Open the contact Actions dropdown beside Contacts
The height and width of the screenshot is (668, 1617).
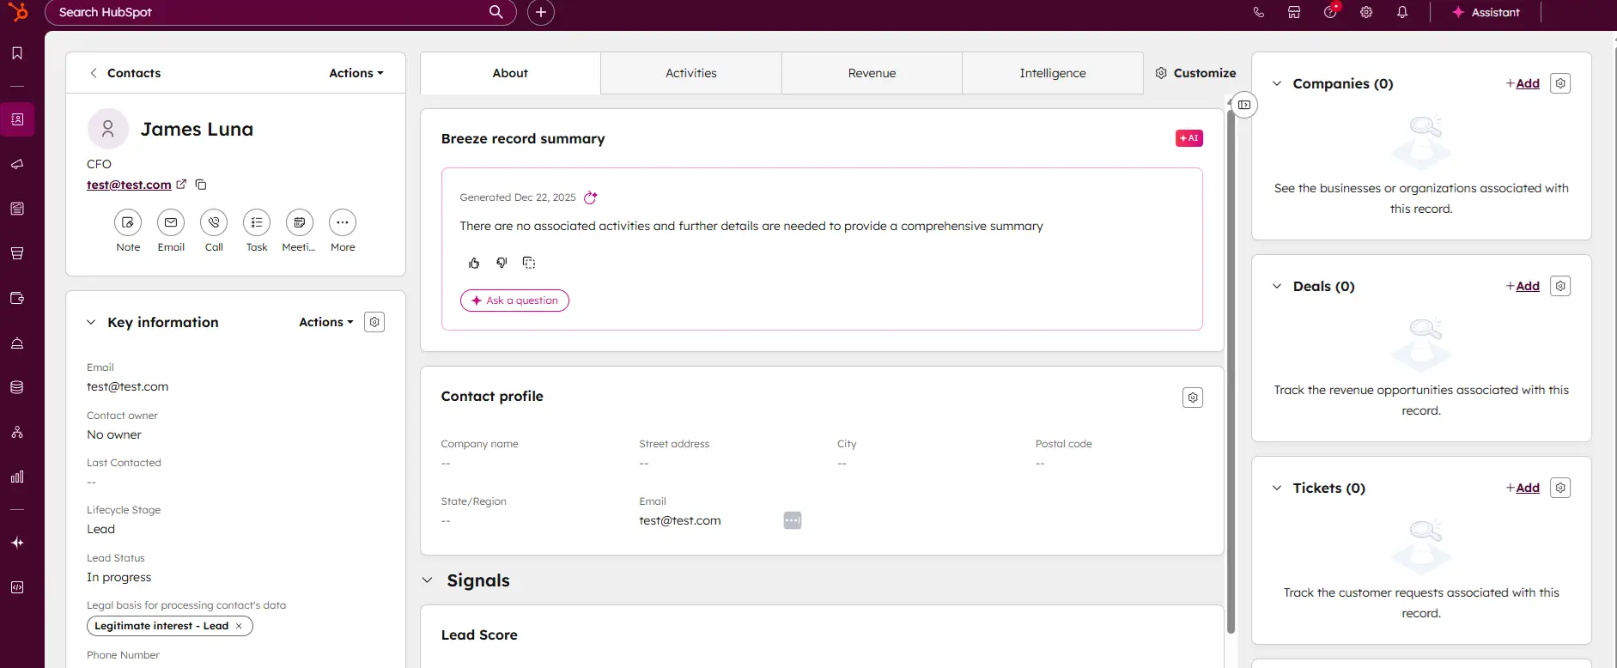coord(356,73)
